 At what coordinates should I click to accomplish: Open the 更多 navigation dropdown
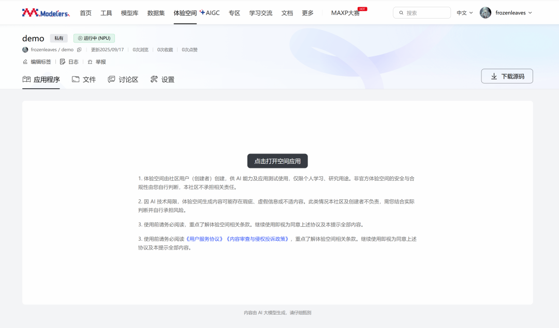pyautogui.click(x=308, y=12)
